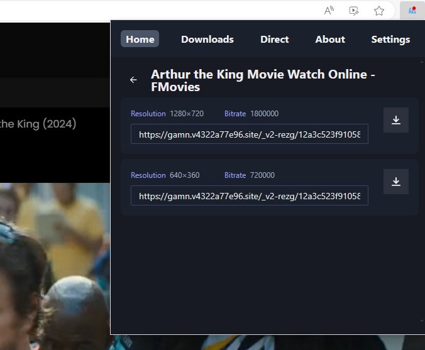Open the Read aloud icon in address bar

tap(329, 11)
